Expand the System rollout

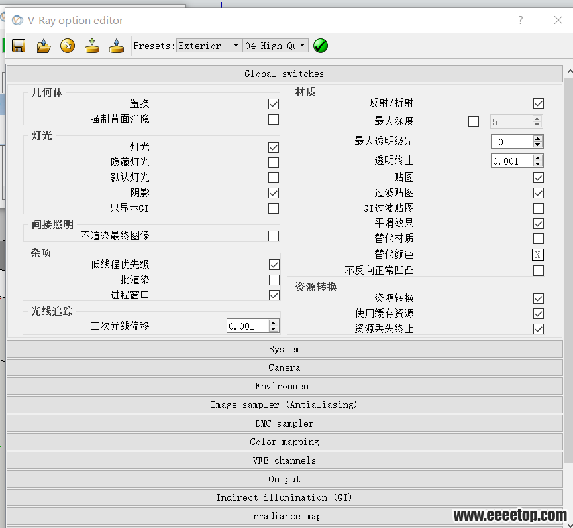point(284,350)
